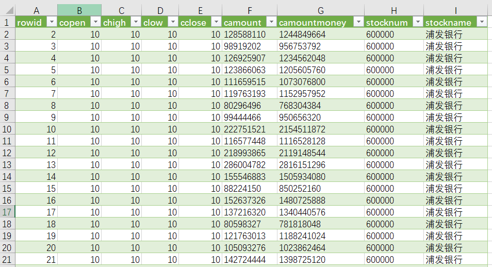Select camount cell 80296496

(250, 106)
